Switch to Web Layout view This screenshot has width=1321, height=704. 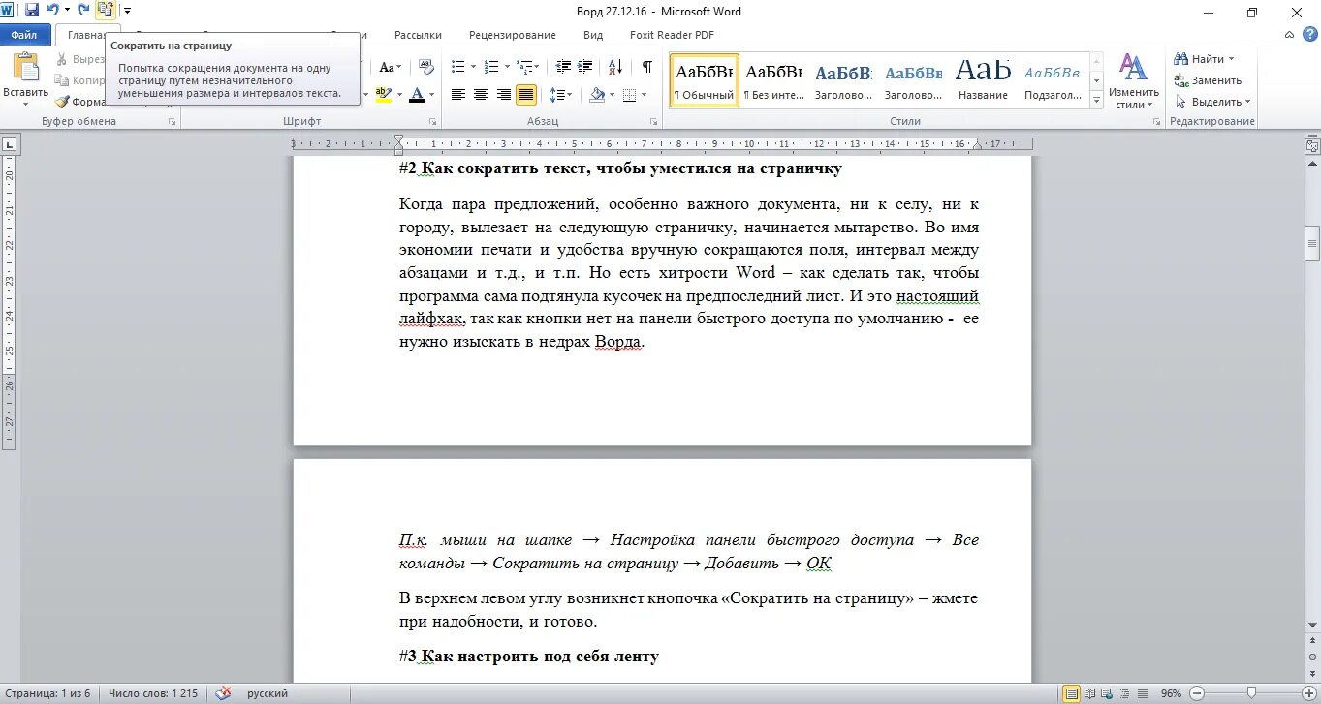tap(1106, 693)
